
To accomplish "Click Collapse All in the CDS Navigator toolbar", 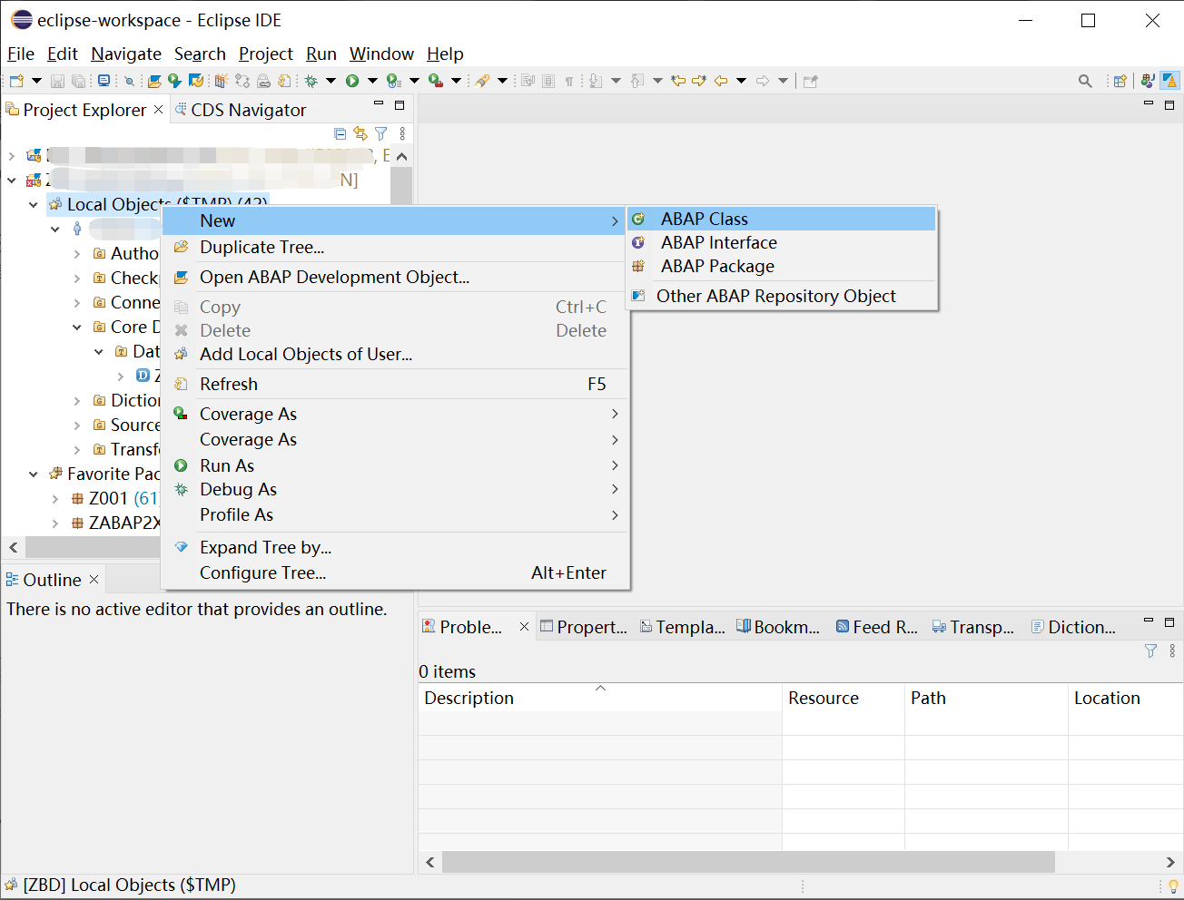I will point(340,133).
